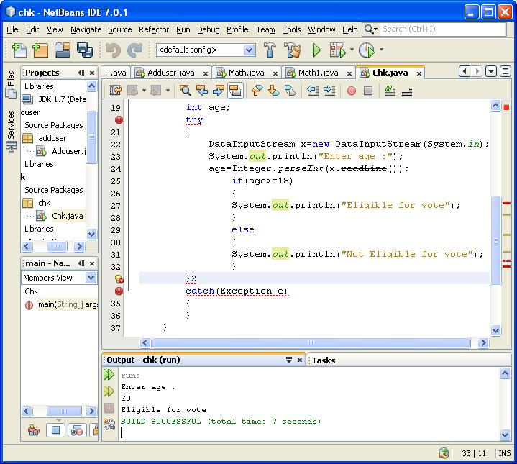Viewport: 517px width, 464px height.
Task: Re-run the chk project from Output
Action: (x=109, y=375)
